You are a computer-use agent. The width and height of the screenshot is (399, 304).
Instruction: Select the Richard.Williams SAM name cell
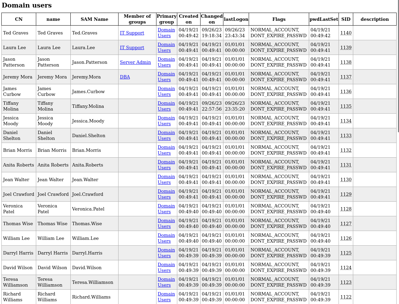[x=94, y=297]
